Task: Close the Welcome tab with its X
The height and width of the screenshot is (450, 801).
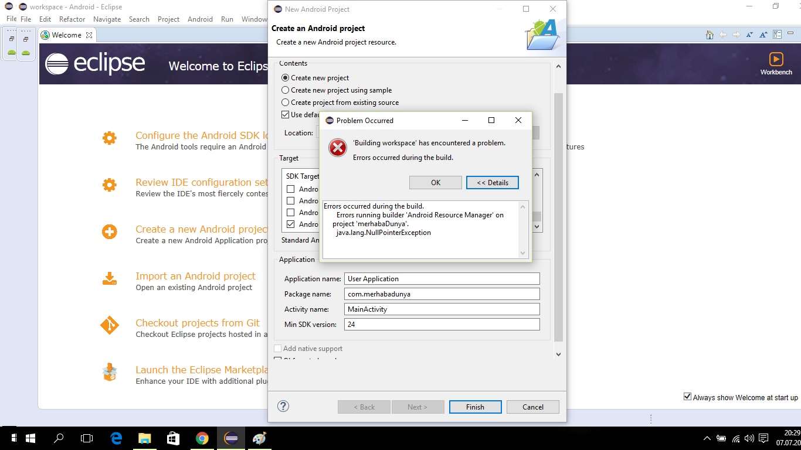Action: coord(89,35)
